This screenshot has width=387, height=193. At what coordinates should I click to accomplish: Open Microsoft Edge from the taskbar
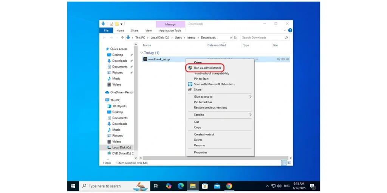point(181,186)
